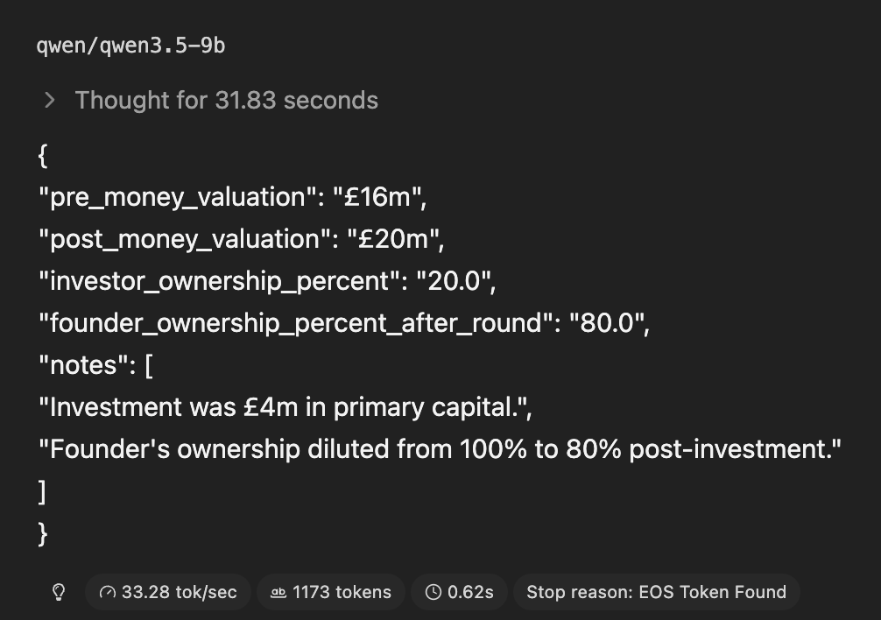
Task: Click the token count icon beside 1173
Action: (x=278, y=593)
